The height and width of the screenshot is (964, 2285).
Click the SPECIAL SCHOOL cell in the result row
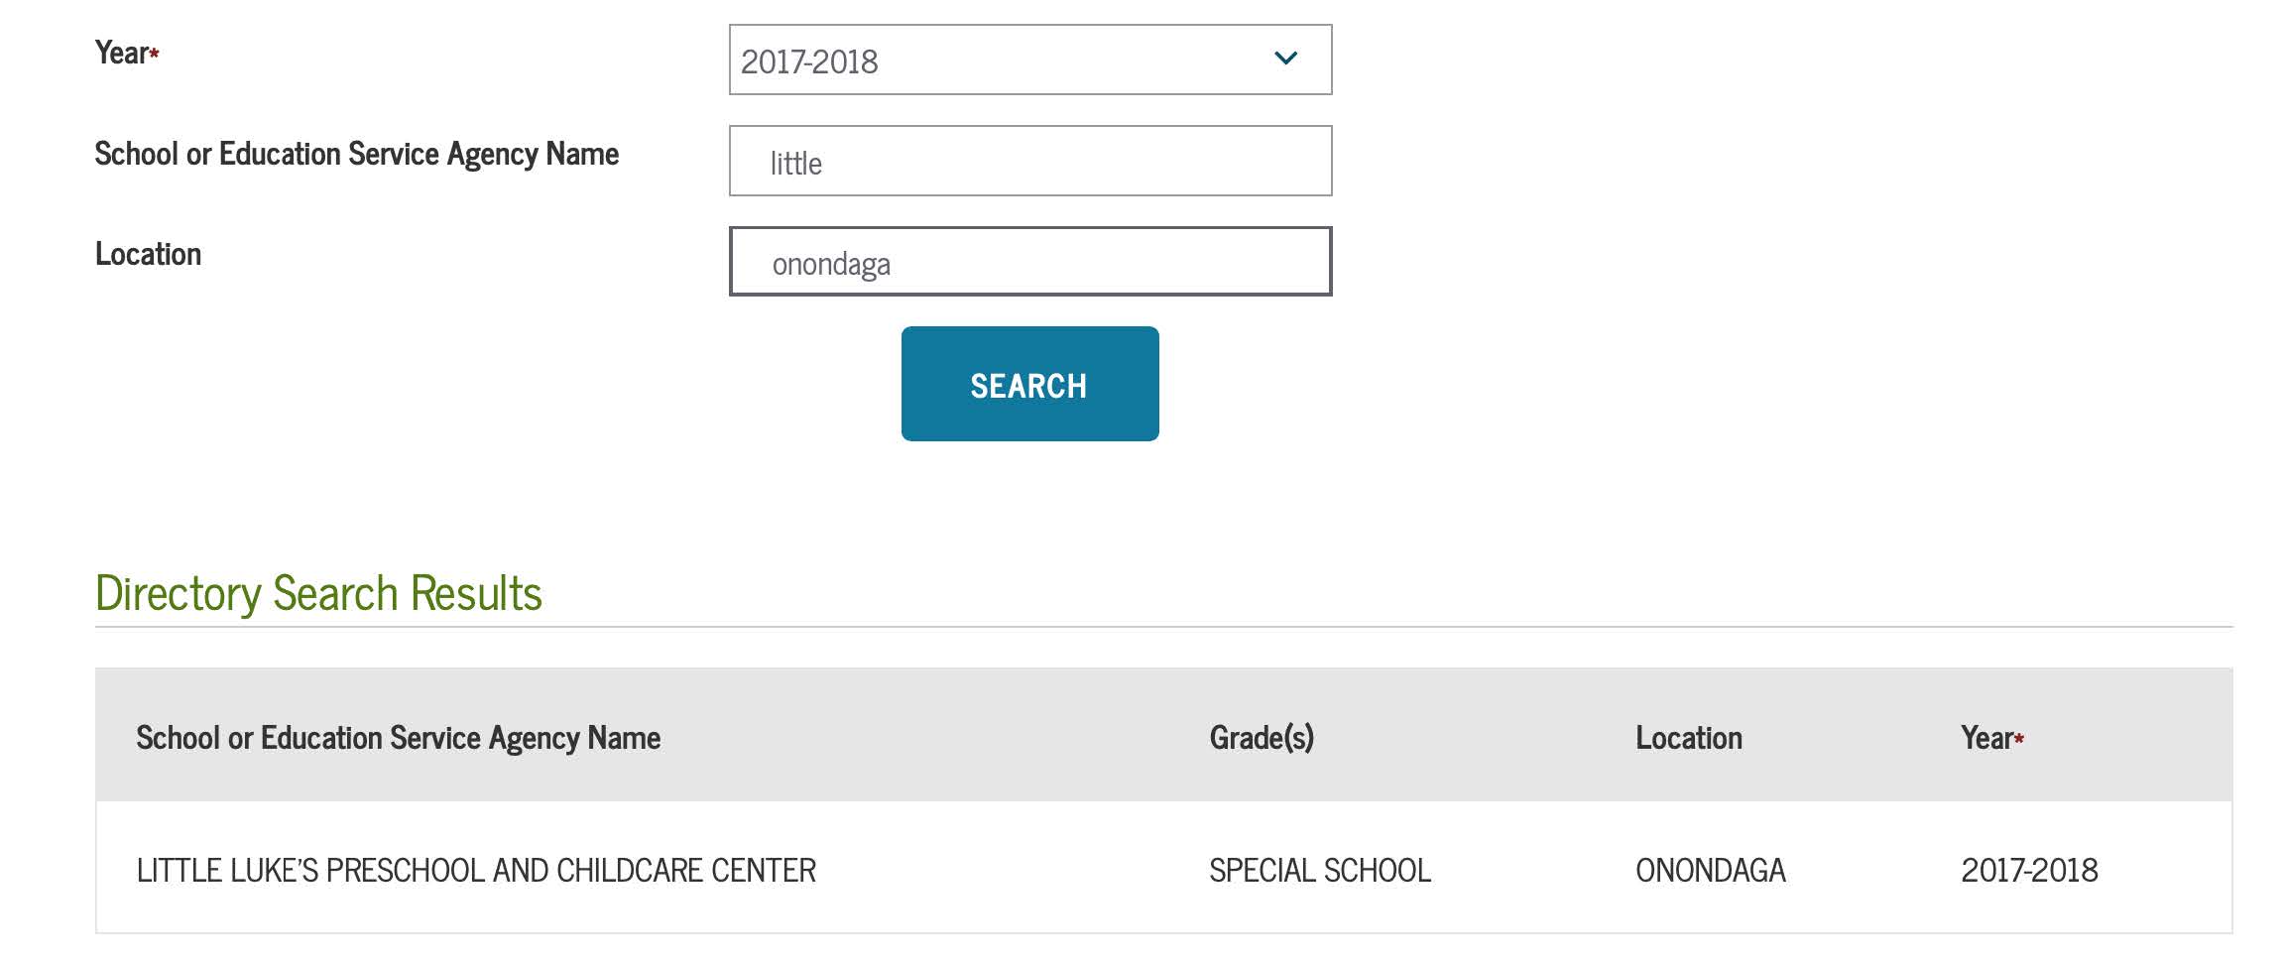pyautogui.click(x=1320, y=871)
